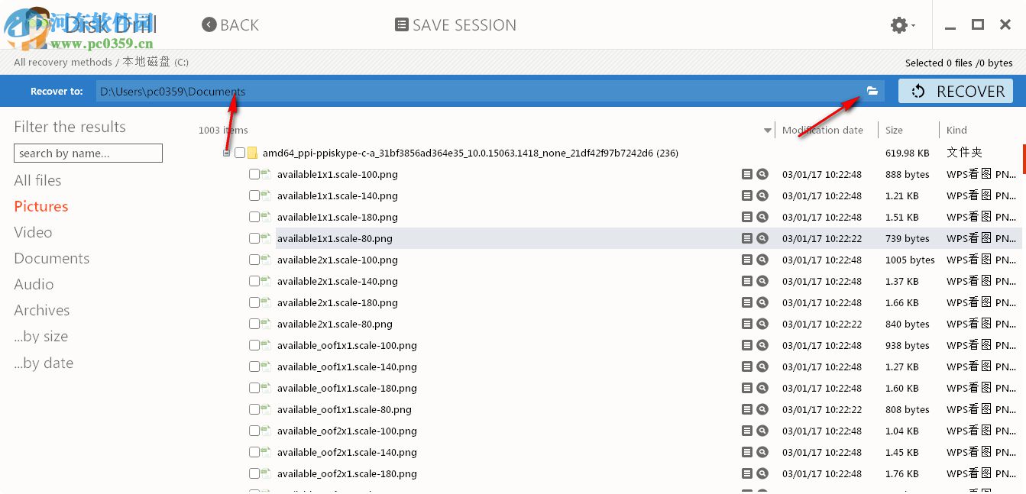Filter results by Pictures
Screen dimensions: 1026x494
pos(41,206)
